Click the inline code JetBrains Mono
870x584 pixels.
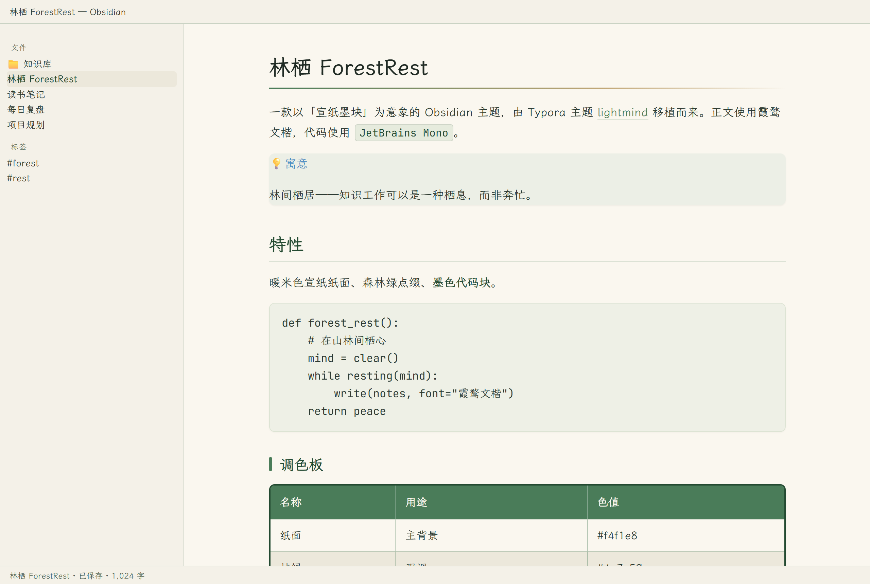pos(404,133)
